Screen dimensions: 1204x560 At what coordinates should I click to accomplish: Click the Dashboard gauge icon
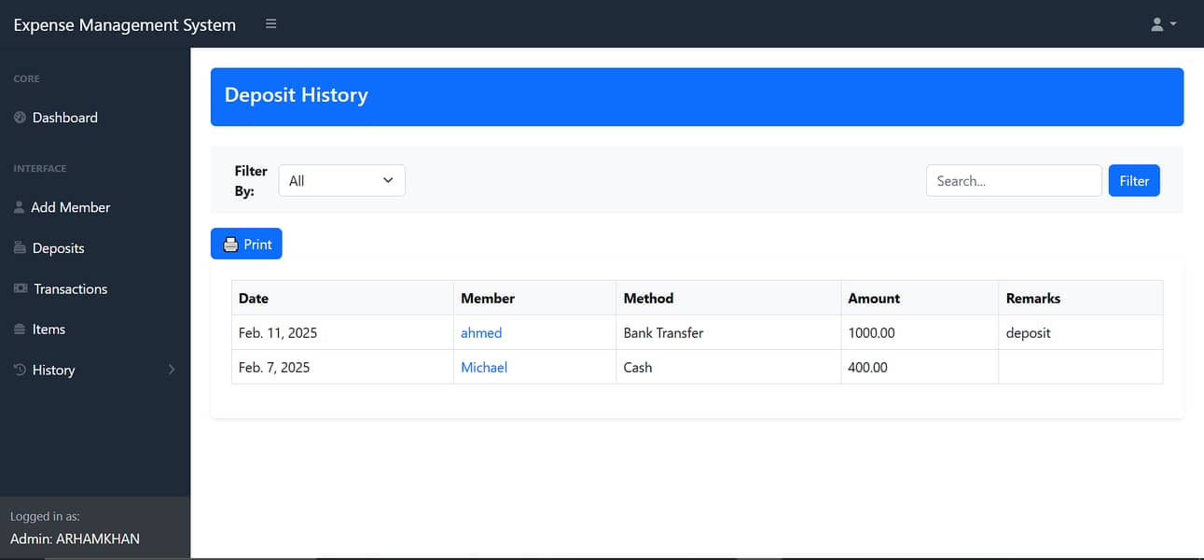click(20, 118)
